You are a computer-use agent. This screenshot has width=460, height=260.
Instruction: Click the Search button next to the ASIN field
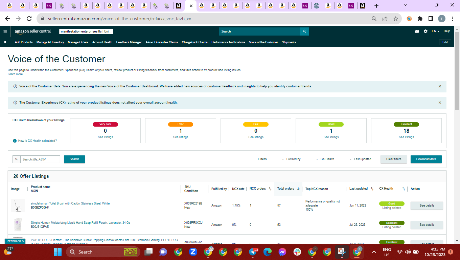[x=74, y=159]
